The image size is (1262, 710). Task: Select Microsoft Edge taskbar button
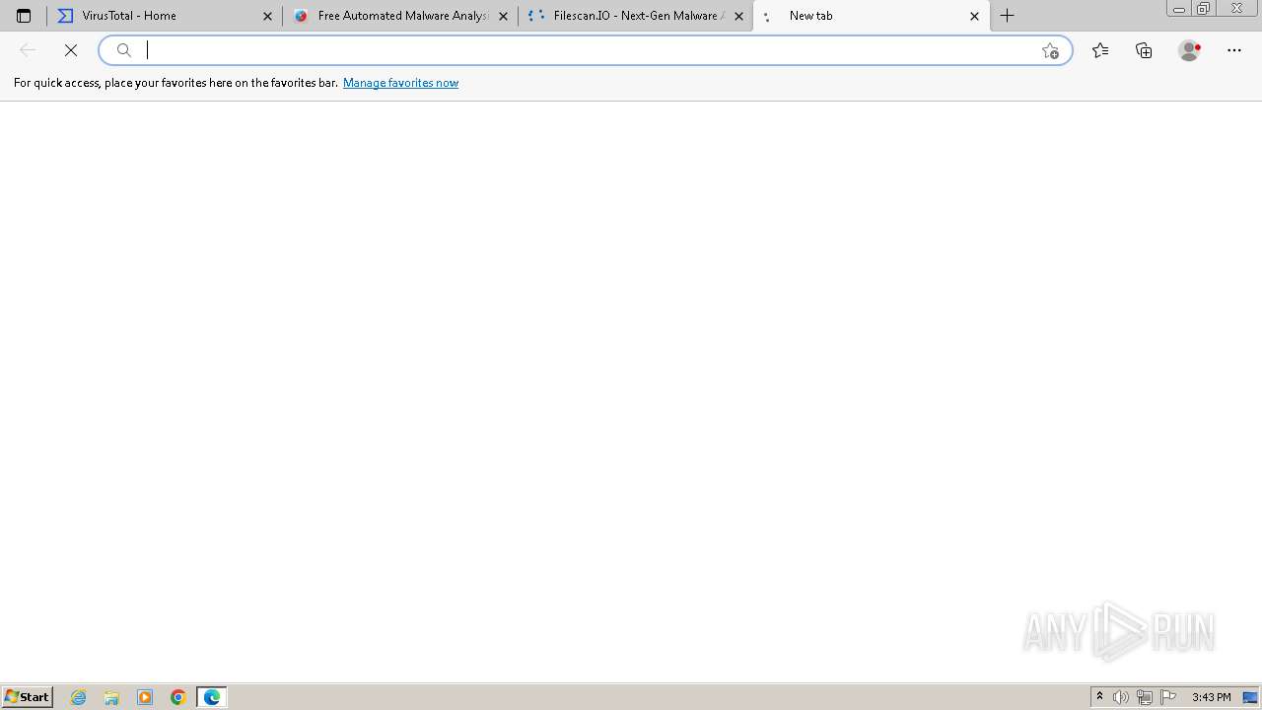tap(212, 697)
